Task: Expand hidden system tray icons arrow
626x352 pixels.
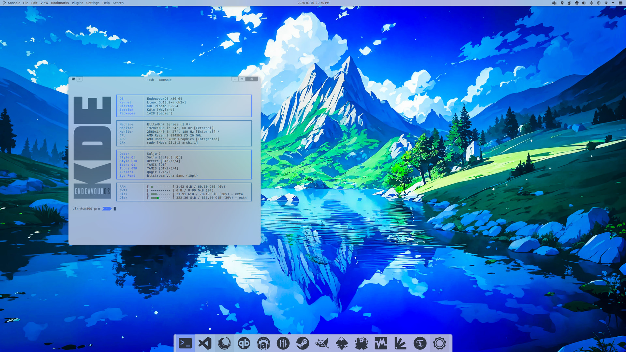Action: click(613, 3)
